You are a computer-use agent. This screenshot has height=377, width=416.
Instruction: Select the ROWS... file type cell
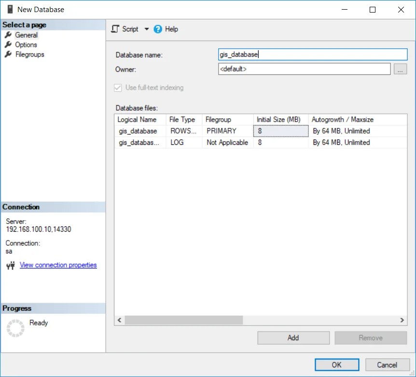click(184, 131)
